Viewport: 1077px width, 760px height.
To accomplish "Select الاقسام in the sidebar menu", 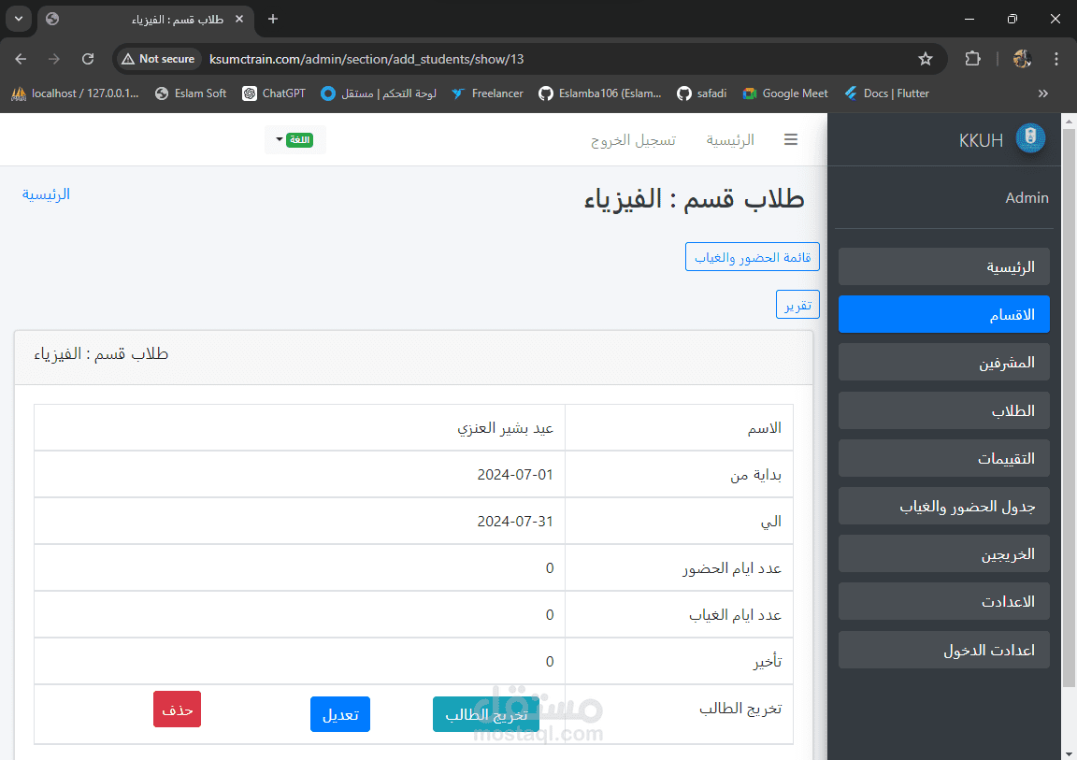I will coord(943,314).
